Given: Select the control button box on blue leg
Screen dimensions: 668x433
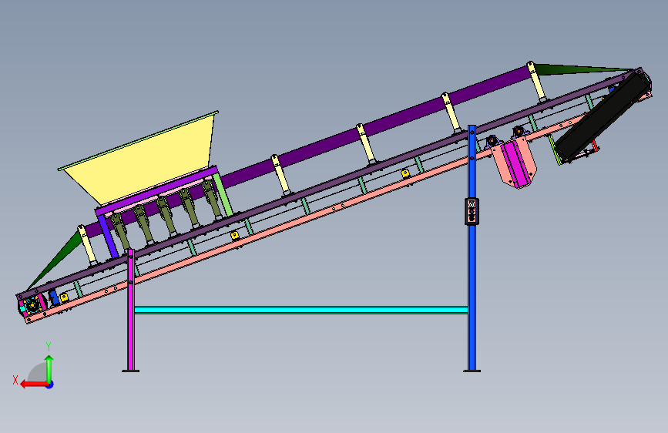Looking at the screenshot, I should tap(472, 211).
